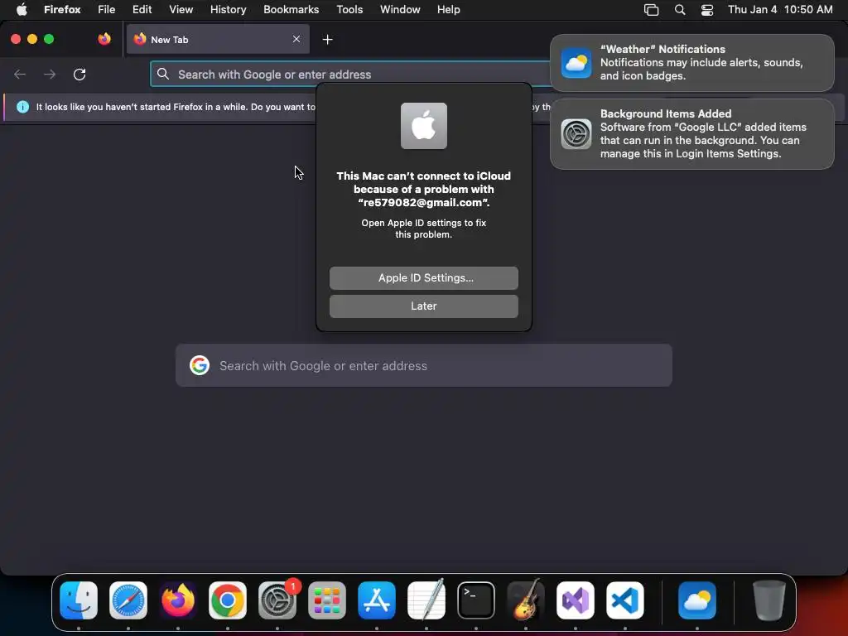Open Launchpad from the Dock
The height and width of the screenshot is (636, 848).
[x=327, y=600]
